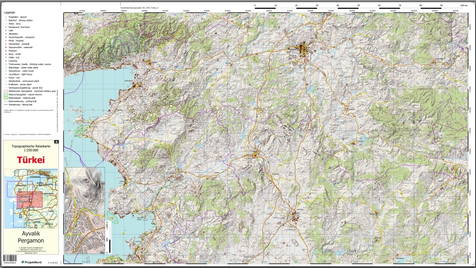
Task: Click the restricted military area red swatch
Action: click(x=5, y=91)
